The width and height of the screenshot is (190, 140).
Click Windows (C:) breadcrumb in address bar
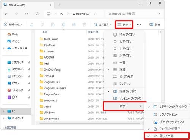coord(81,14)
